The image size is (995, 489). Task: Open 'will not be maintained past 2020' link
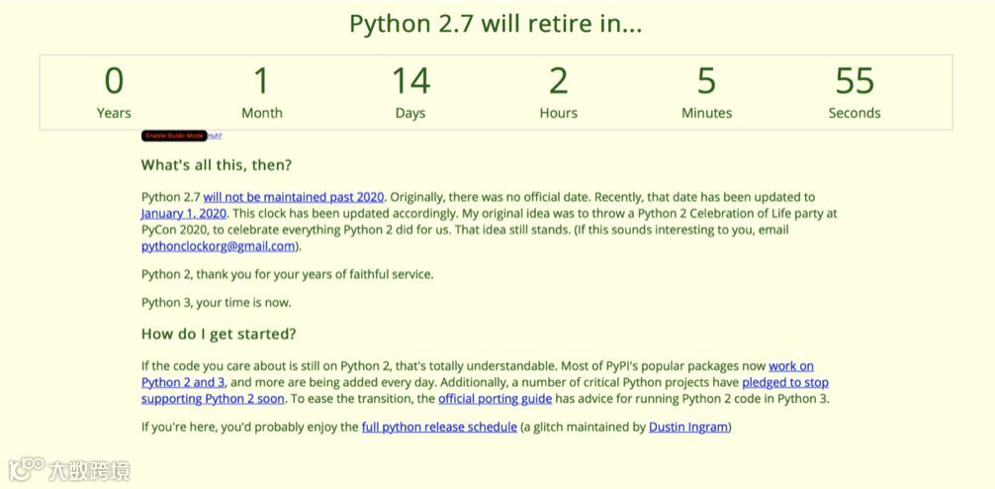[x=294, y=197]
